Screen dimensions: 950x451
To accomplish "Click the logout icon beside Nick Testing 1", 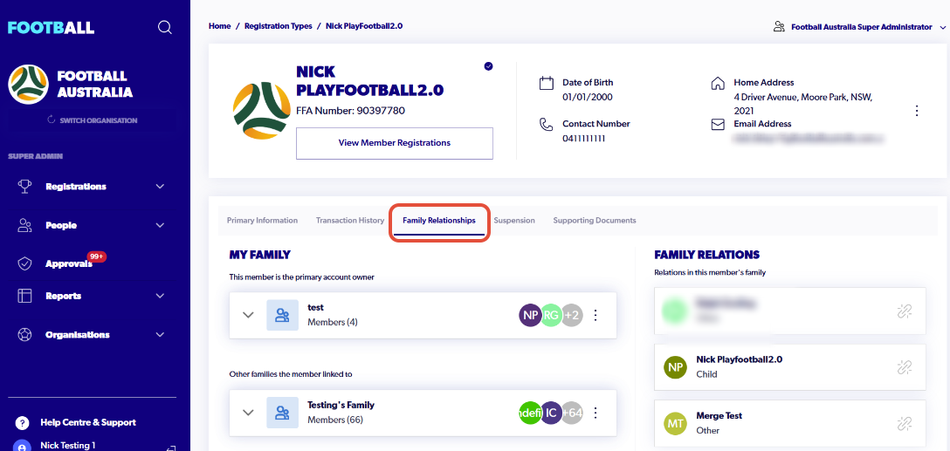I will pyautogui.click(x=170, y=448).
